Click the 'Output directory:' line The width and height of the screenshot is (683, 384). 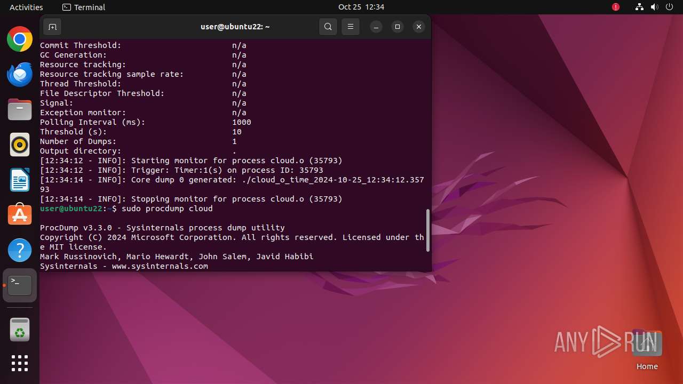pos(138,151)
